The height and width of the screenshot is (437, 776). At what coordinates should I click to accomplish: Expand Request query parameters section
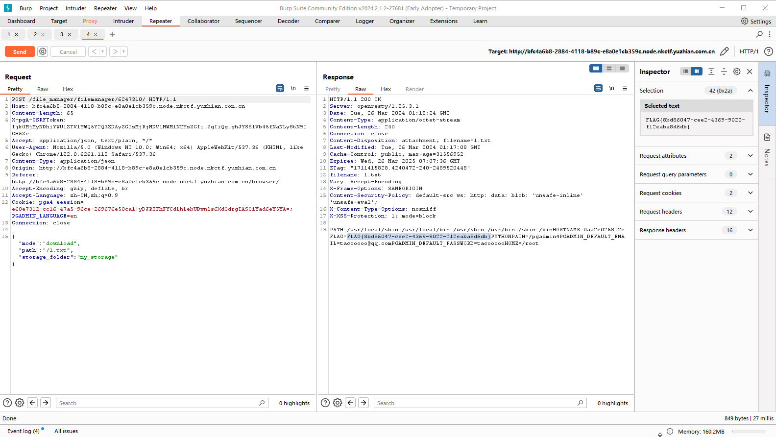750,174
